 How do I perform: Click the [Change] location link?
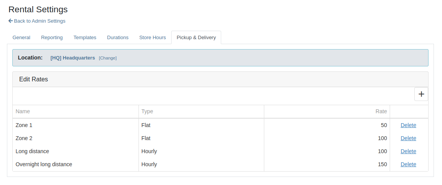click(x=108, y=58)
